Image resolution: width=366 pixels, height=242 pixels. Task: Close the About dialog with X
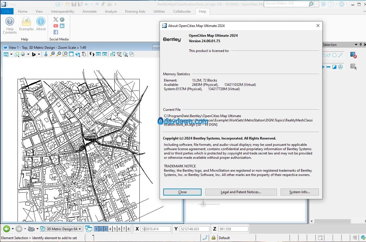click(318, 26)
